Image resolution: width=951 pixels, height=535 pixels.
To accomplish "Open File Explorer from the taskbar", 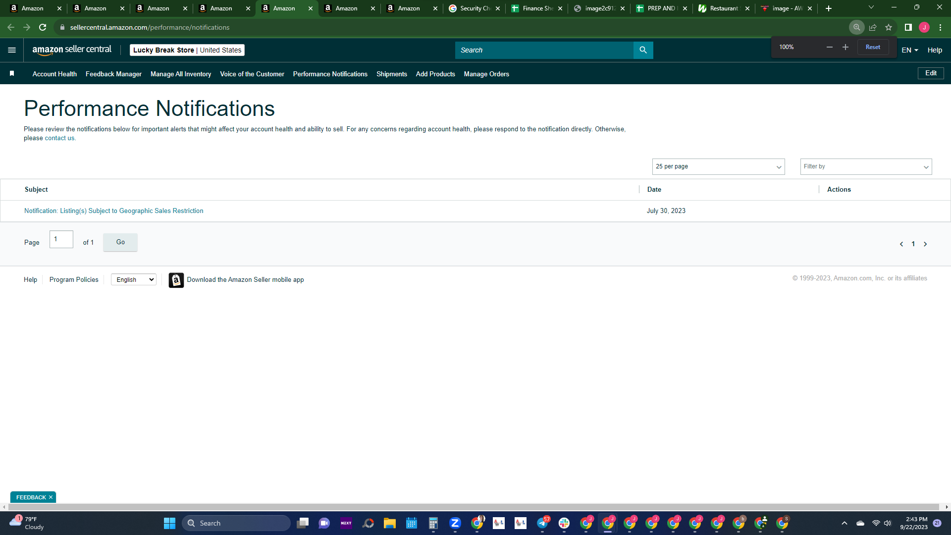I will [x=389, y=523].
